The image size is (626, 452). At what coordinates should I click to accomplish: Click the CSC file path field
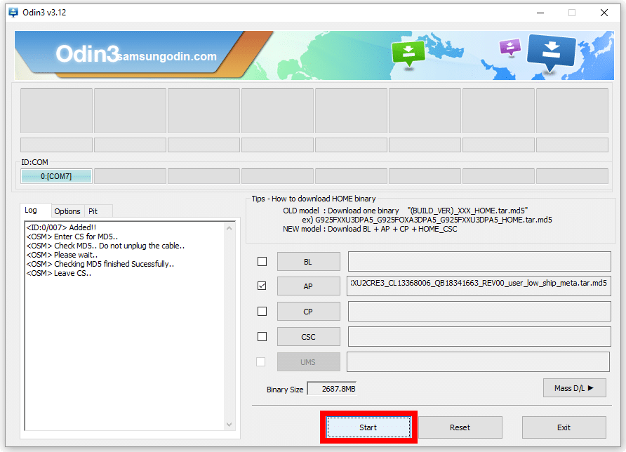pyautogui.click(x=479, y=337)
